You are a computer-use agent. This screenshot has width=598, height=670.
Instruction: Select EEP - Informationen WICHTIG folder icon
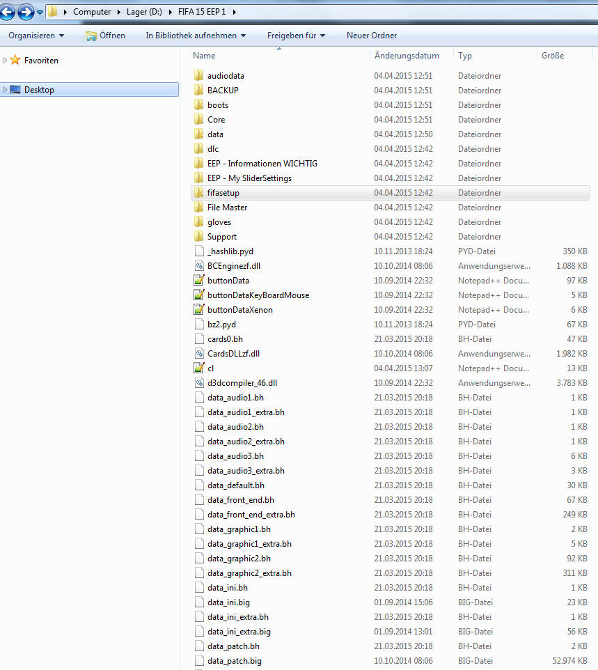198,163
